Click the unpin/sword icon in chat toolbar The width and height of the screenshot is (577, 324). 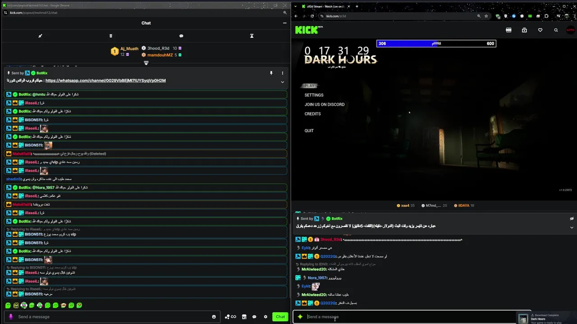(x=40, y=36)
